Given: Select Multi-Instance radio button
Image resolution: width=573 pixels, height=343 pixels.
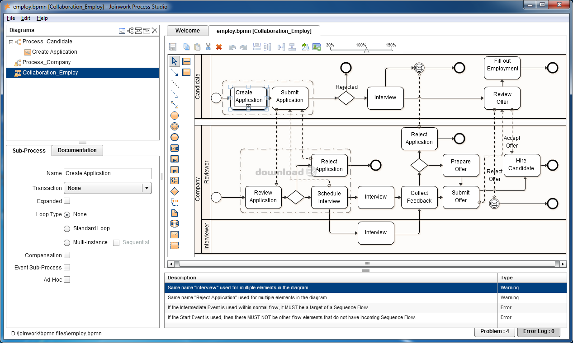Looking at the screenshot, I should pos(67,243).
